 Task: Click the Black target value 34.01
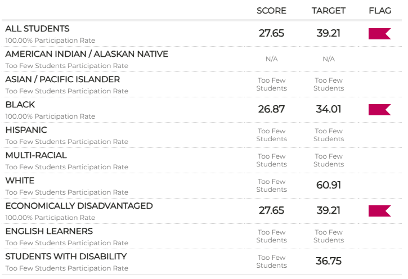pyautogui.click(x=329, y=109)
